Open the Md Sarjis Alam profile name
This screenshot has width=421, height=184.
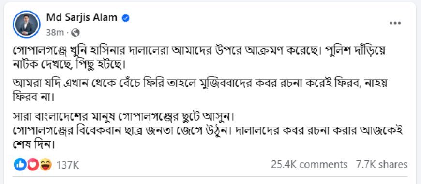click(x=82, y=18)
